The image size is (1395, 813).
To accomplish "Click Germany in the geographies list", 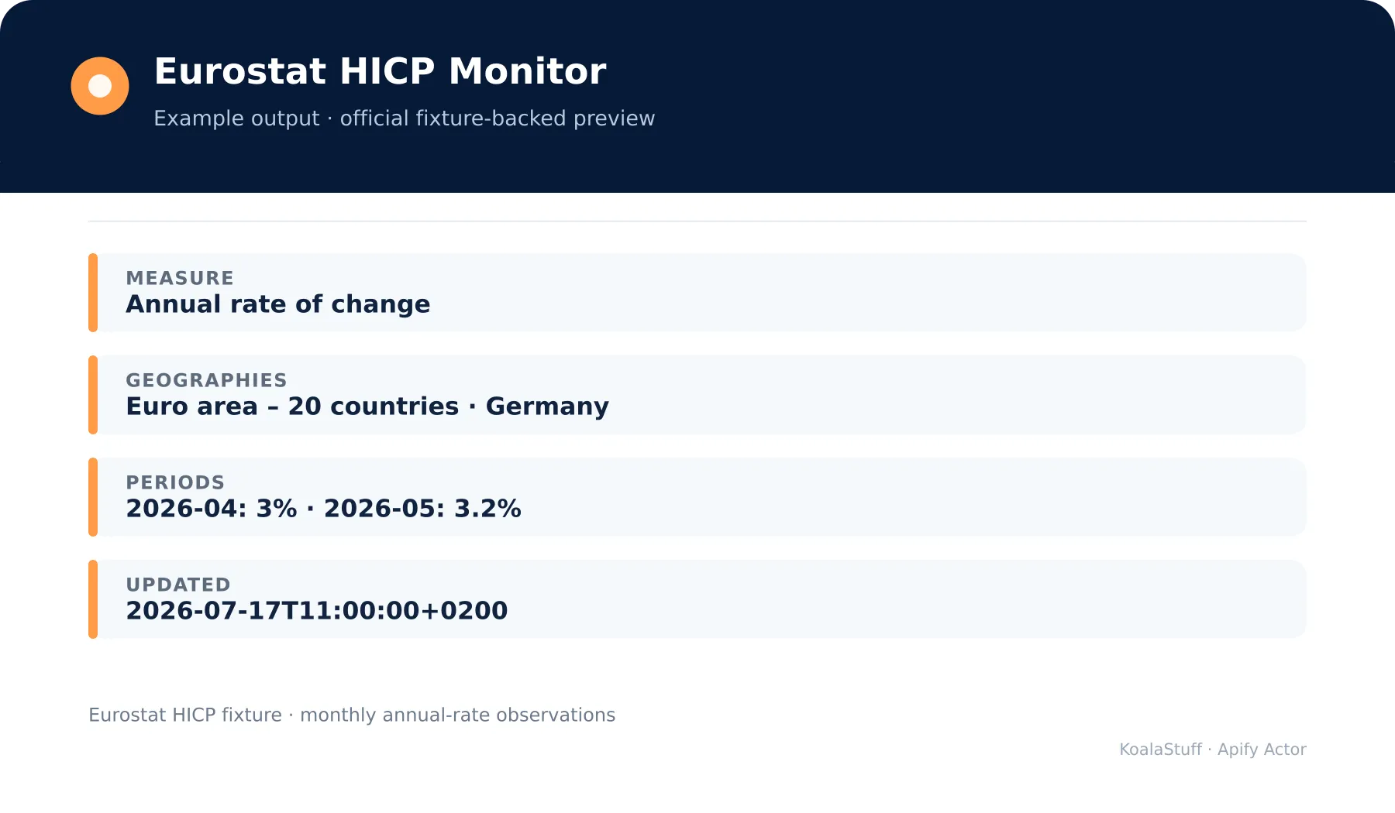I will 547,406.
